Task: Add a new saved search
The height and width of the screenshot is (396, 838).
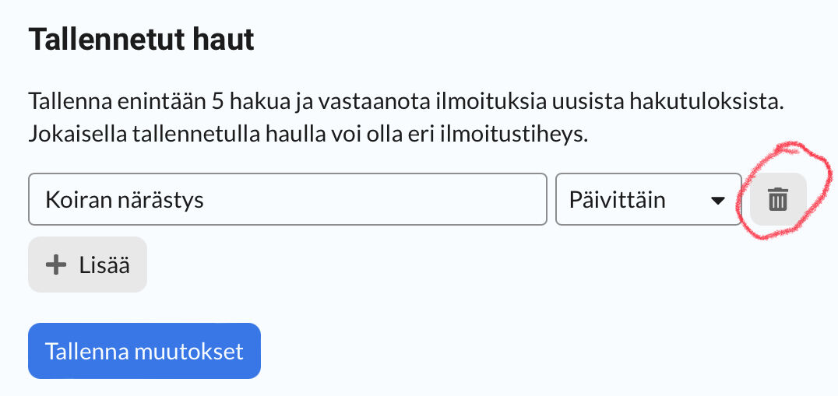Action: (x=87, y=265)
